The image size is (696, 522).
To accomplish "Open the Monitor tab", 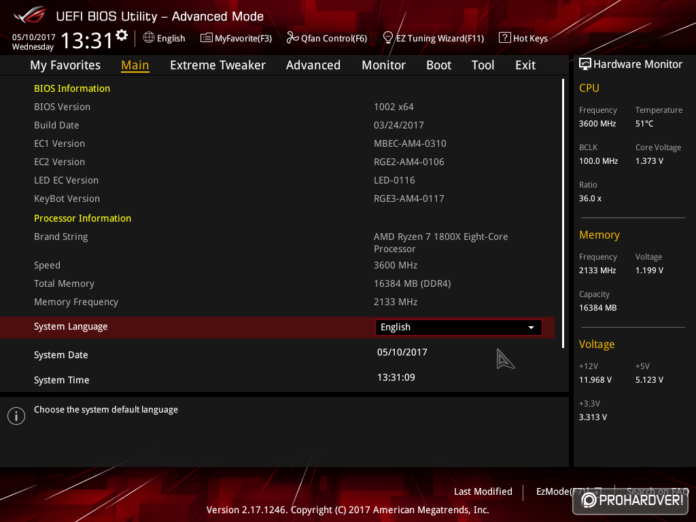I will (383, 65).
